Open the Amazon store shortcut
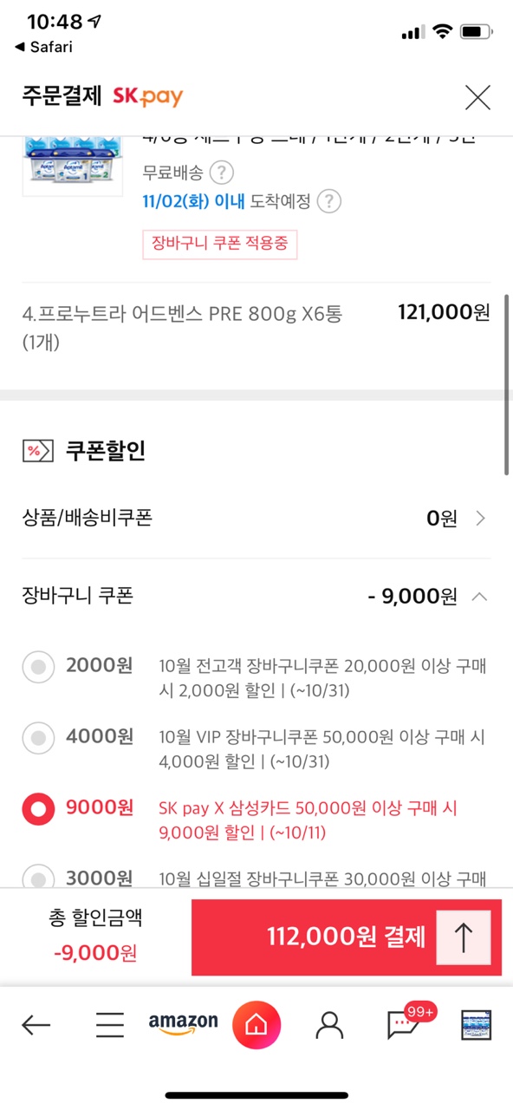 pos(183,1024)
